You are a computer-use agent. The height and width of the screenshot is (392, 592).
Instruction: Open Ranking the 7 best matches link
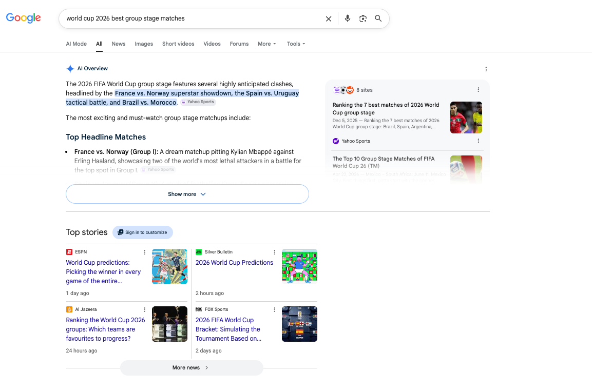pos(386,109)
